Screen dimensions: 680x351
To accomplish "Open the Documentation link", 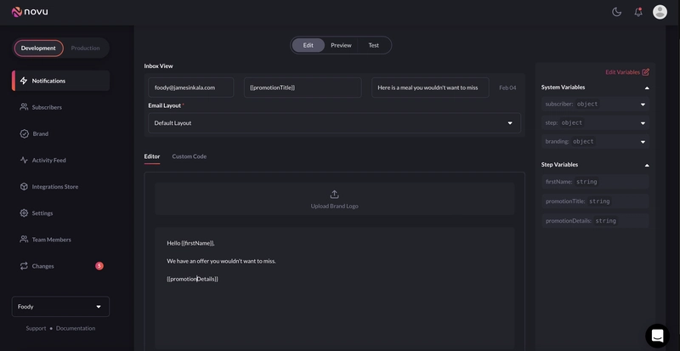I will [x=76, y=328].
